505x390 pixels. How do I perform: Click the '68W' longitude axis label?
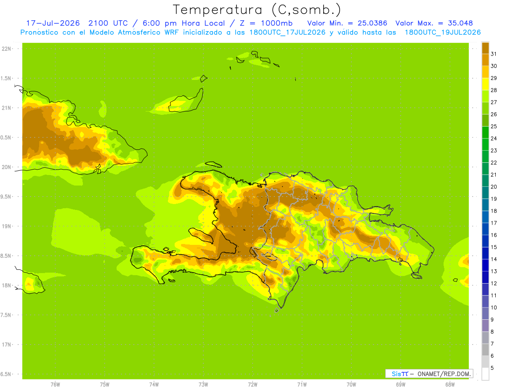(450, 385)
